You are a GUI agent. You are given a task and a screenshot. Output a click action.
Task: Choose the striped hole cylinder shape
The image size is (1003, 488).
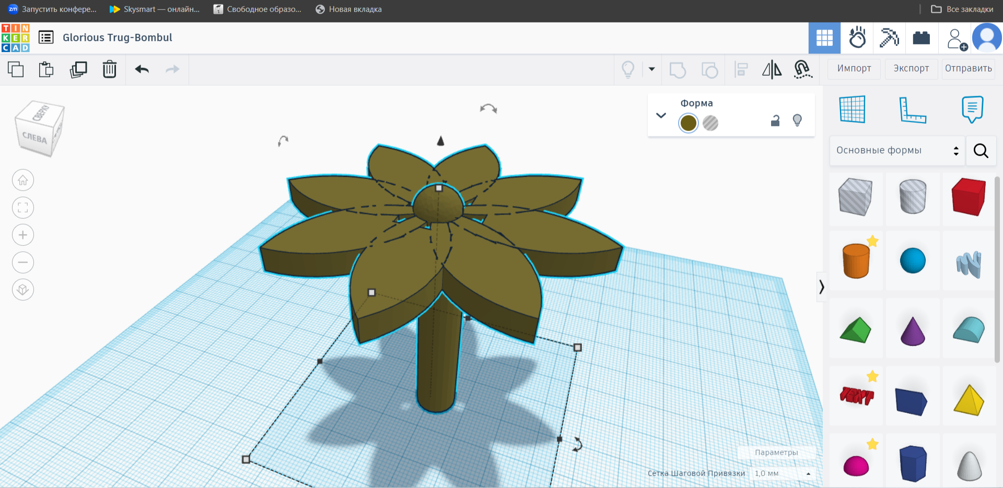point(913,197)
